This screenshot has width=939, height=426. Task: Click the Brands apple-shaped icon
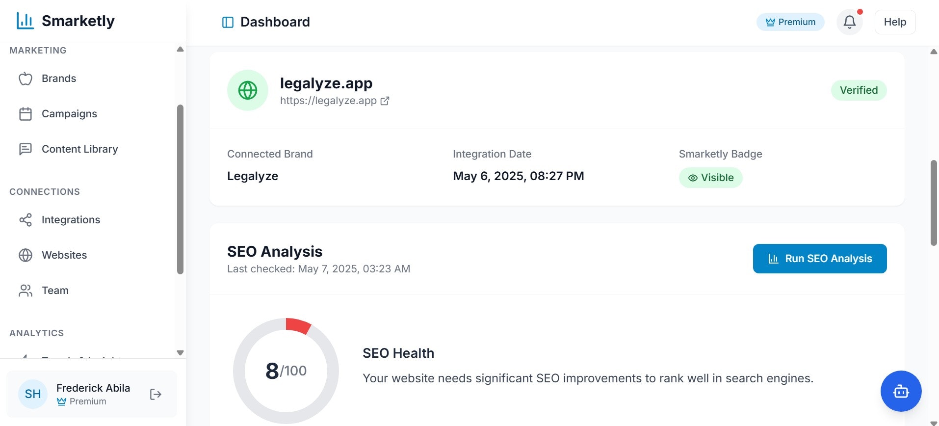26,79
